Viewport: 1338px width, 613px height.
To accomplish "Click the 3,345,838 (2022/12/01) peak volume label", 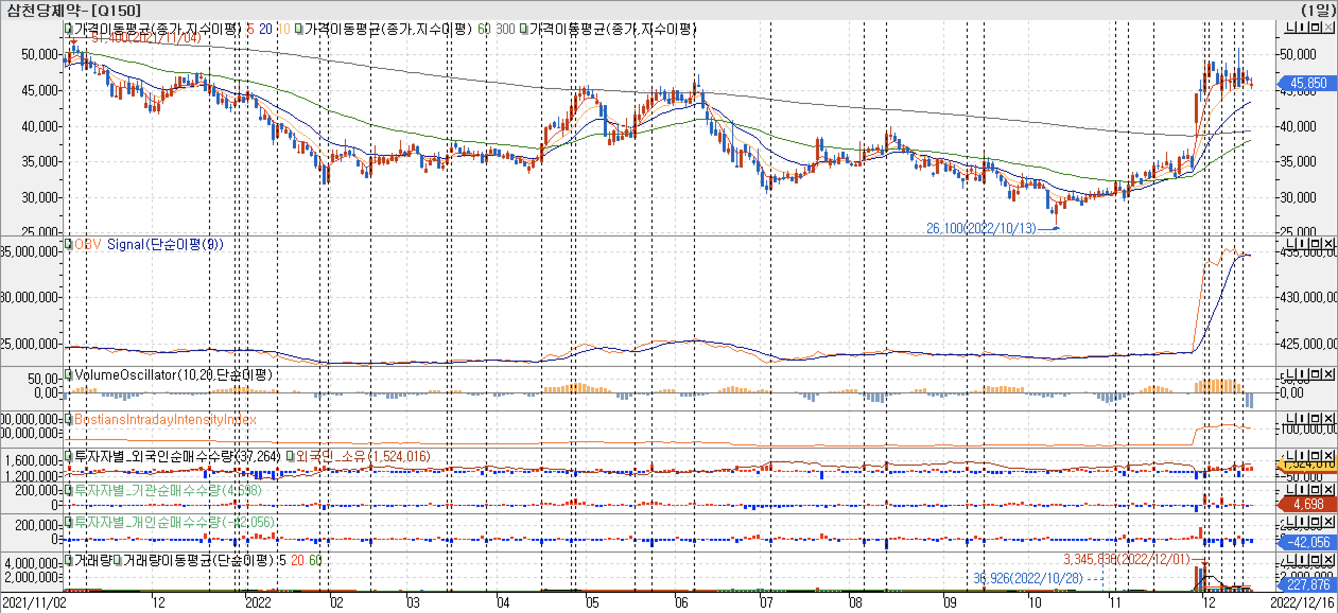I will (x=1126, y=559).
